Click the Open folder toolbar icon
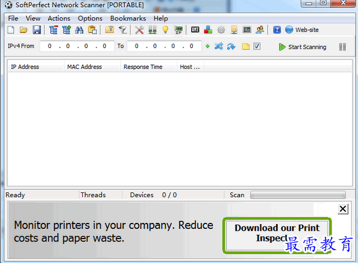Image resolution: width=358 pixels, height=263 pixels. tap(23, 30)
